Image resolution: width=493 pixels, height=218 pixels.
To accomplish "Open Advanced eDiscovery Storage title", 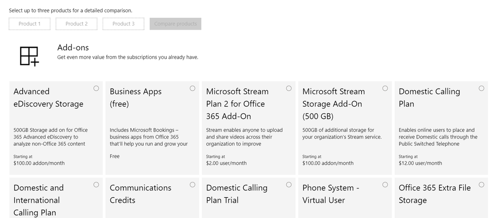I will pos(48,98).
